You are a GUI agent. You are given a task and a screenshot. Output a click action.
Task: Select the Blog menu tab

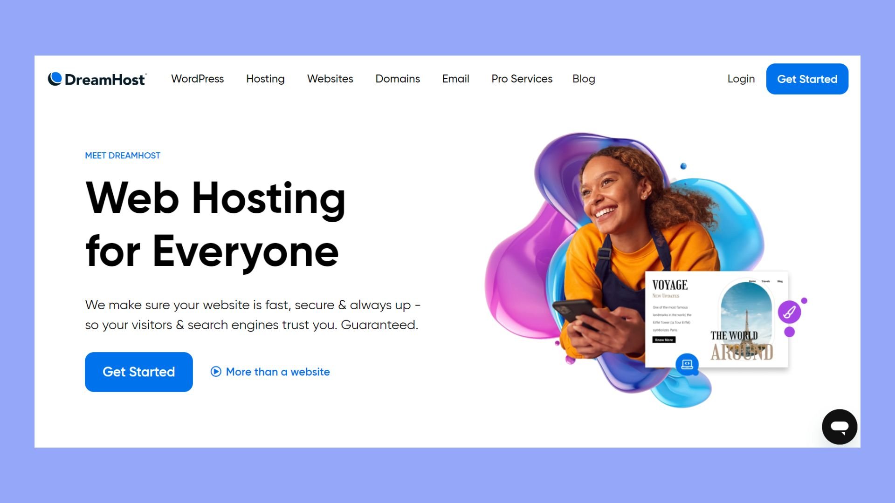click(584, 79)
